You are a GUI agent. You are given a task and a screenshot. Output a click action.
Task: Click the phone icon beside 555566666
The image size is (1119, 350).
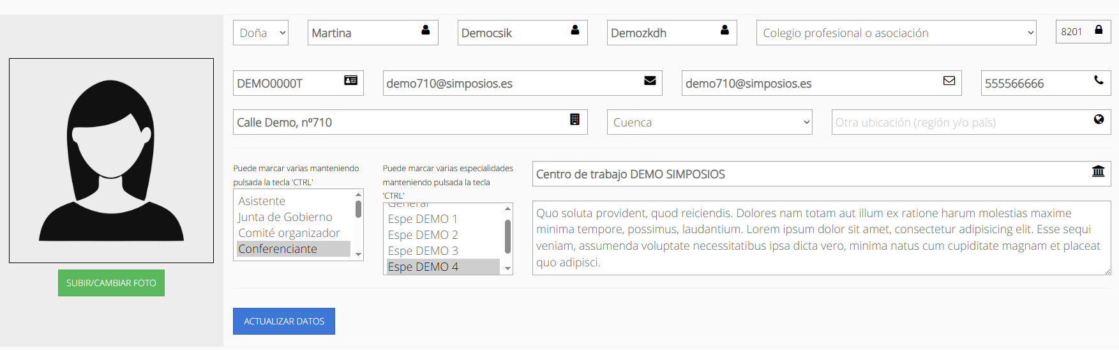1099,80
